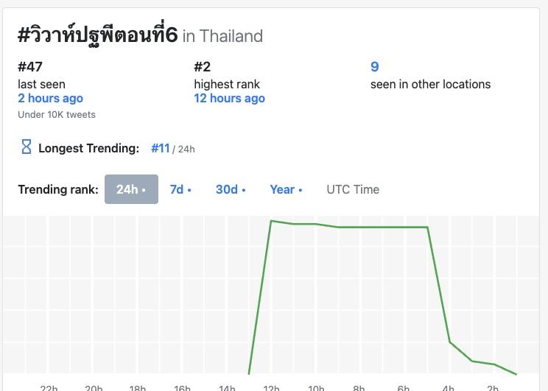Click the hashtag title #วิวาห์ปฐพีตอนที่6
This screenshot has width=548, height=391.
(x=97, y=35)
